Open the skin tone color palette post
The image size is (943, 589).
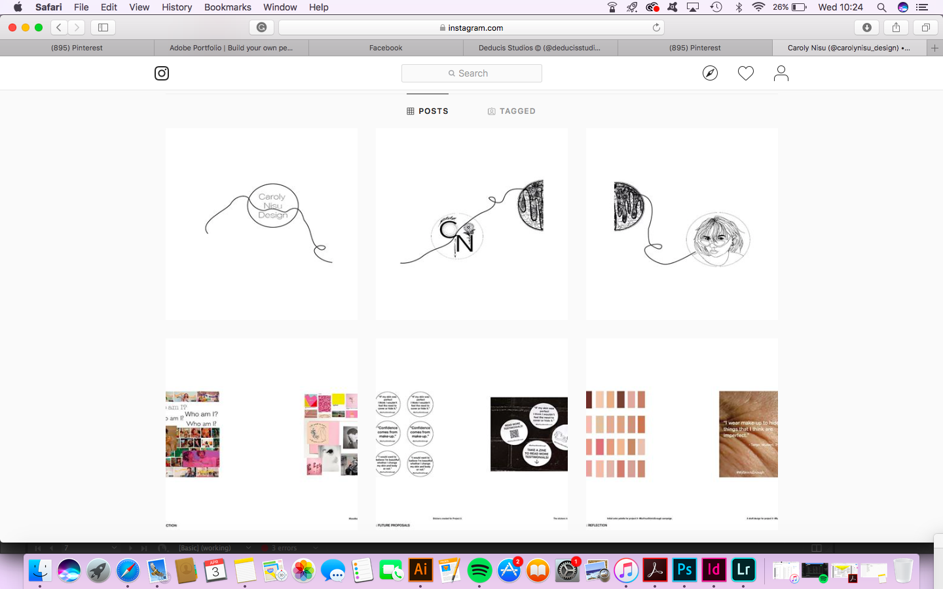682,434
